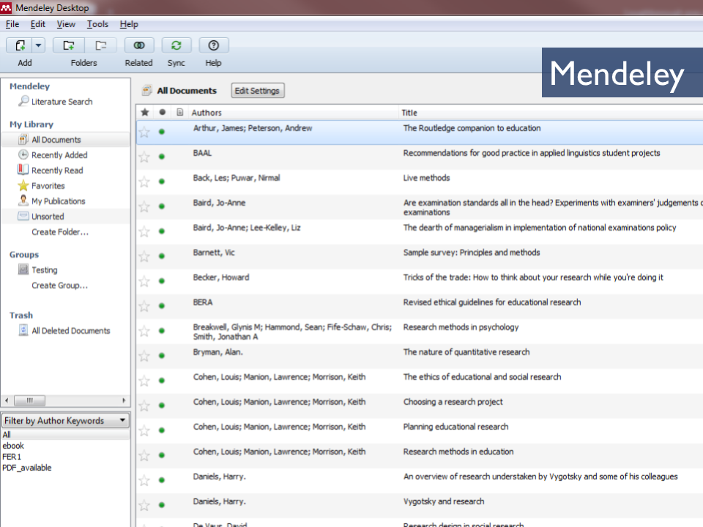This screenshot has height=527, width=703.
Task: Click the remove folder toolbar icon
Action: (101, 45)
